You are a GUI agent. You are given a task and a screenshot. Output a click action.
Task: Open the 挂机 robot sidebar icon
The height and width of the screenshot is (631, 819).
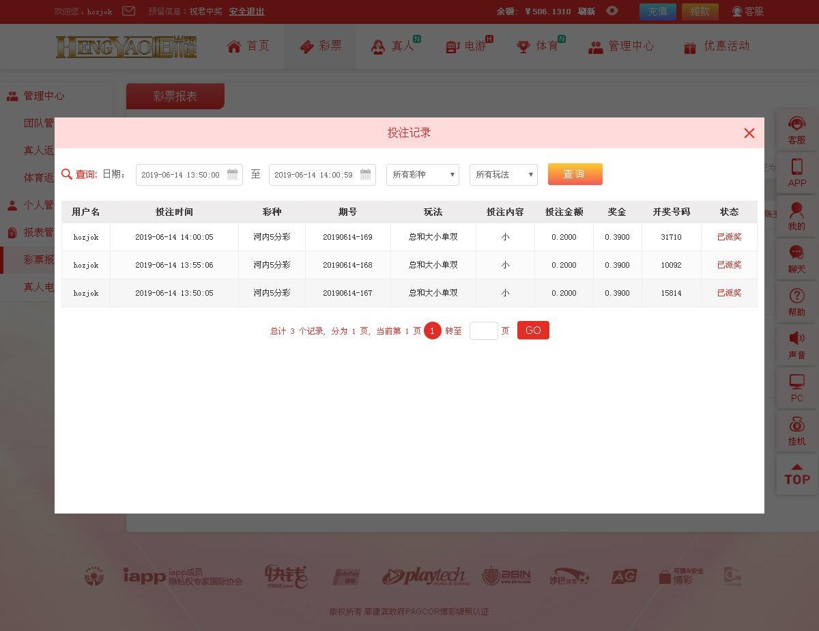pyautogui.click(x=796, y=425)
